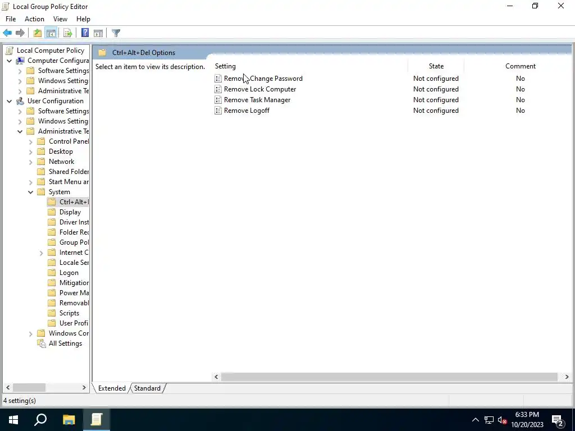575x431 pixels.
Task: Collapse the User Configuration node
Action: [9, 101]
